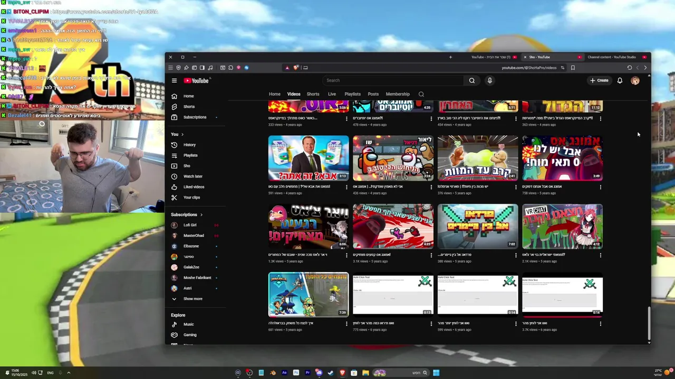
Task: Open YouTube notifications bell
Action: (x=620, y=81)
